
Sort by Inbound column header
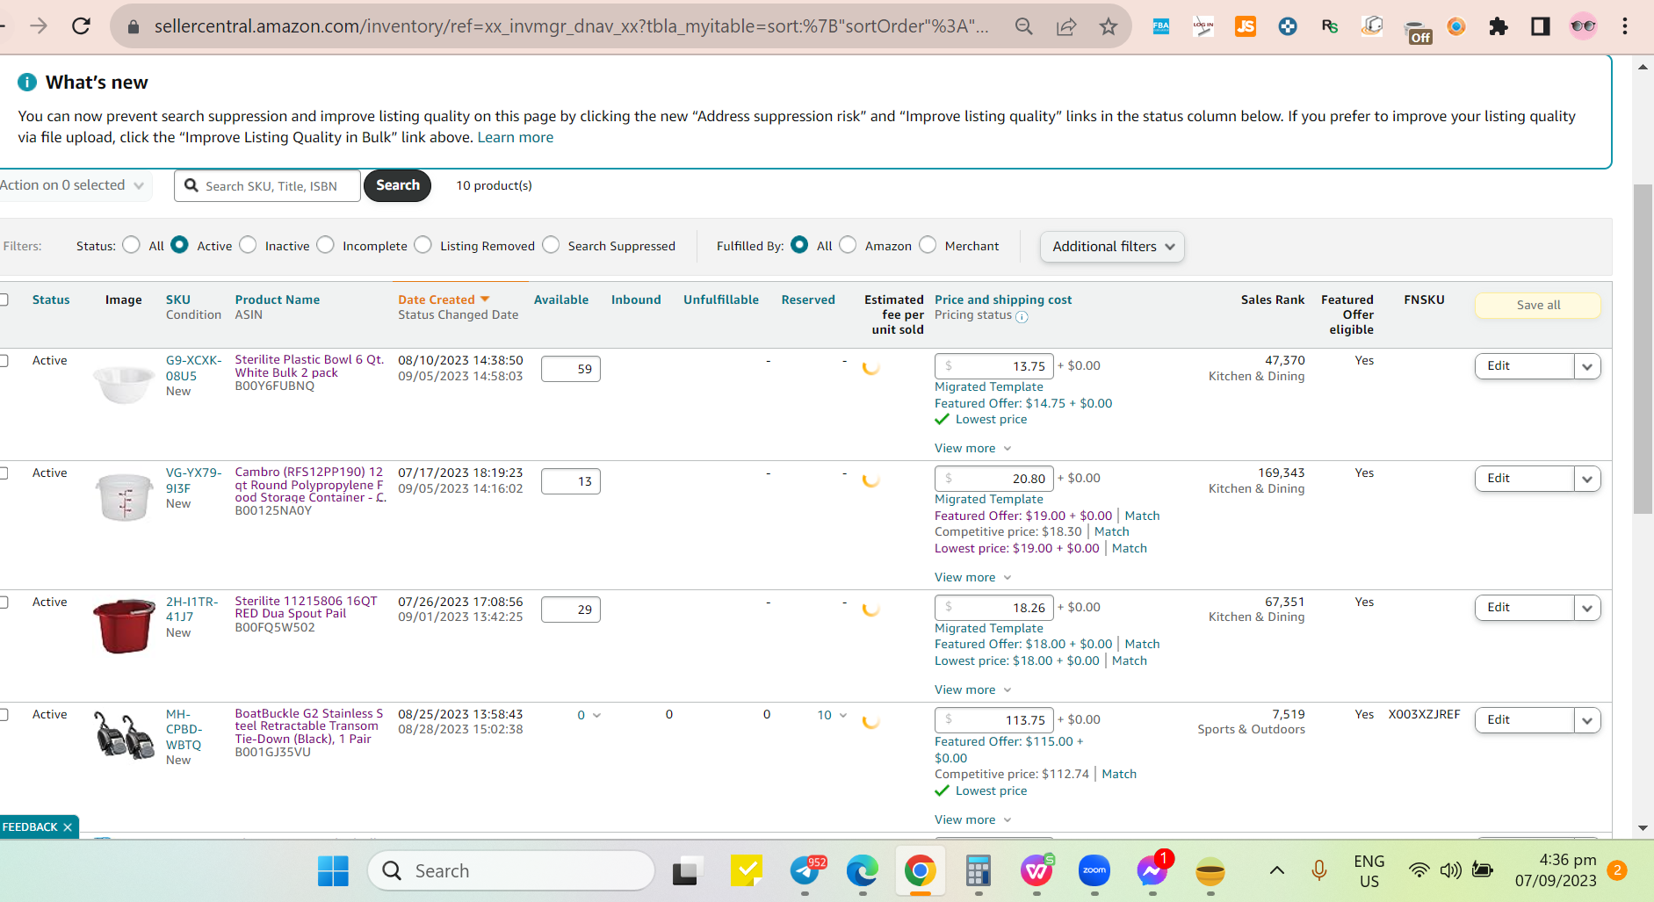coord(636,299)
